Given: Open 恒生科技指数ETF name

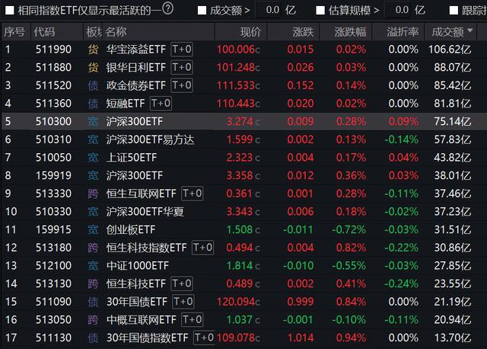Looking at the screenshot, I should 147,248.
